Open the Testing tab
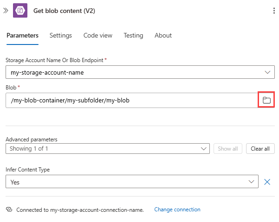Screen dimensions: 279x222 click(133, 35)
